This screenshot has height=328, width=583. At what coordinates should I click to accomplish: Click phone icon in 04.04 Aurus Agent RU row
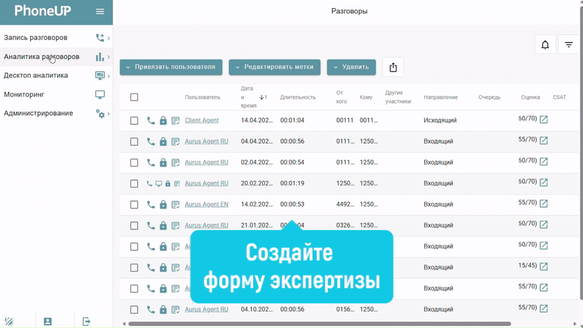(151, 142)
